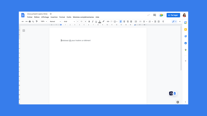Expand bulleted list style options
Viewport: 207px width, 116px height.
(147, 22)
